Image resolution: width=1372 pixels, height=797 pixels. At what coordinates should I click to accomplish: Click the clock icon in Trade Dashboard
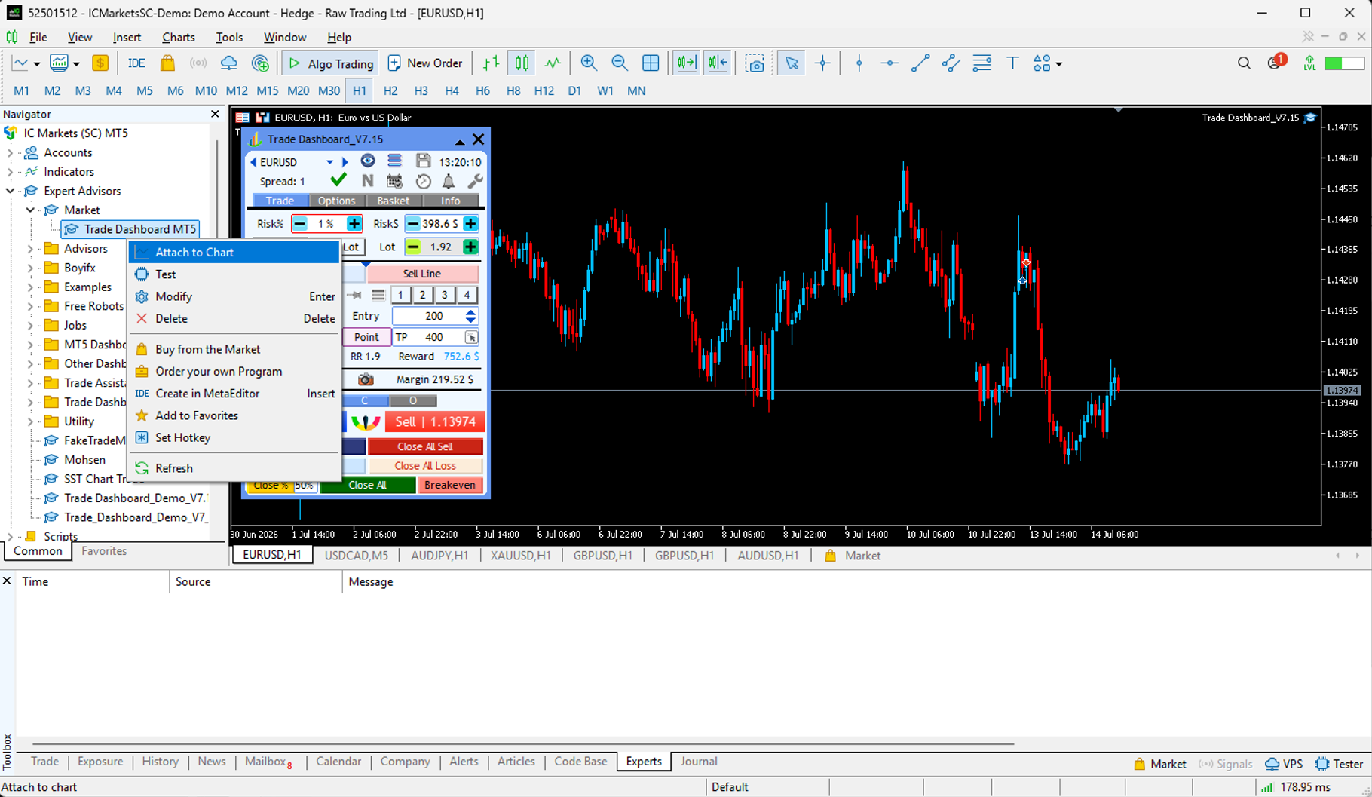click(x=424, y=181)
